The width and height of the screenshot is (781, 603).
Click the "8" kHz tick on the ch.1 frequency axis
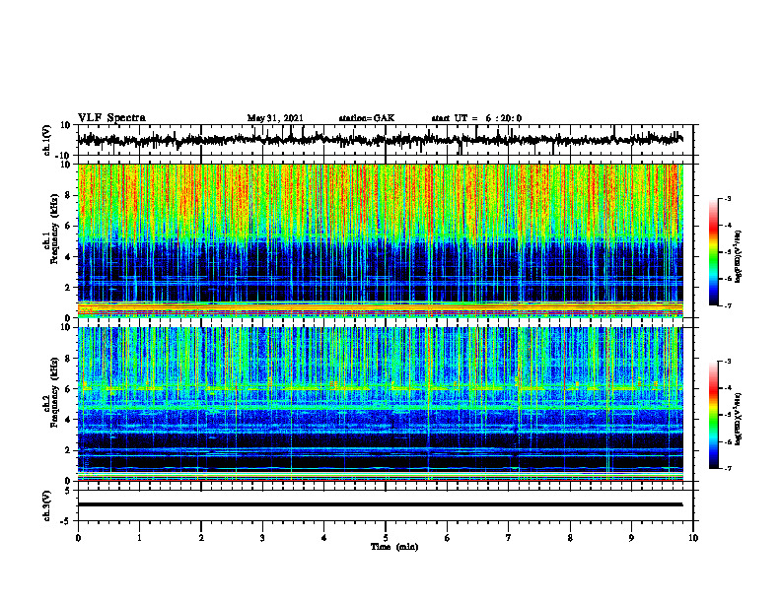(x=69, y=195)
